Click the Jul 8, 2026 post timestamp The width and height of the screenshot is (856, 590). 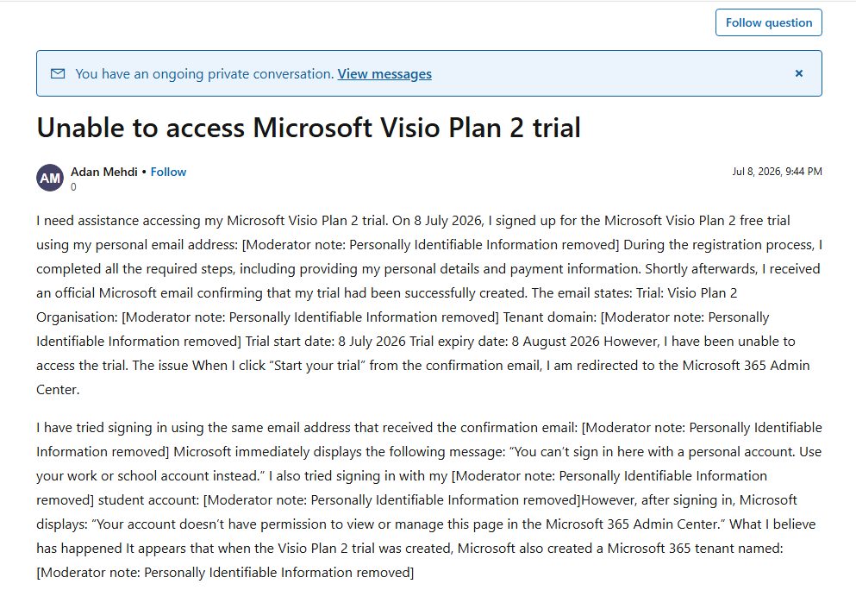coord(777,172)
